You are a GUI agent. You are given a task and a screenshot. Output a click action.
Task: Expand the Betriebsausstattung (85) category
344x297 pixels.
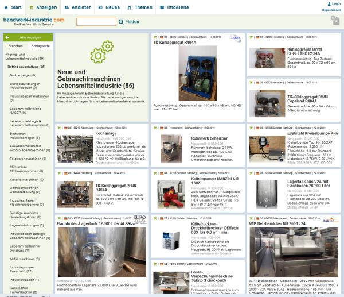tap(26, 67)
